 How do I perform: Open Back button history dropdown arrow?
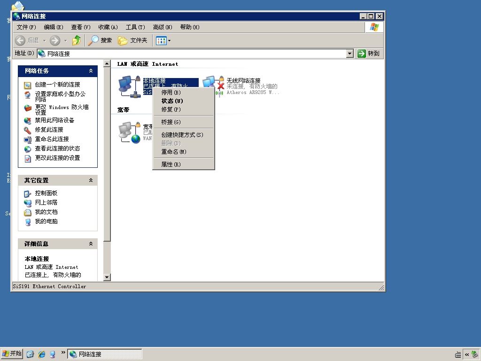pyautogui.click(x=44, y=40)
